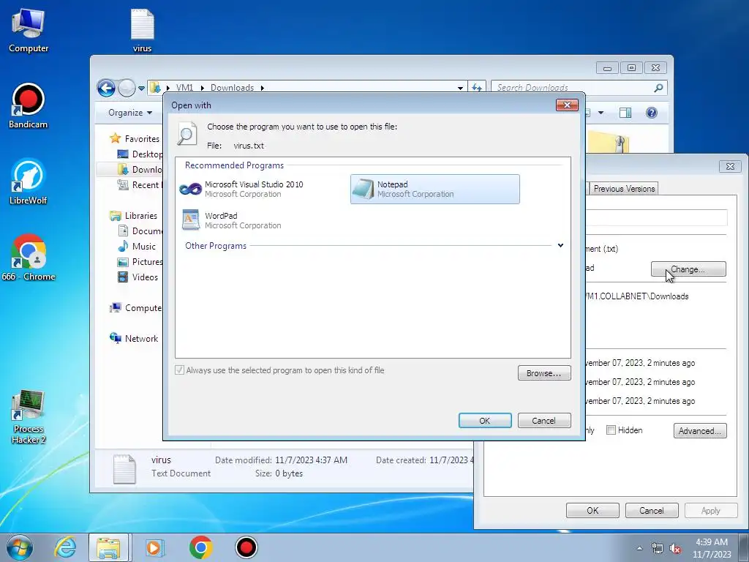Click Cancel in the Properties window
The height and width of the screenshot is (562, 749).
click(x=652, y=510)
